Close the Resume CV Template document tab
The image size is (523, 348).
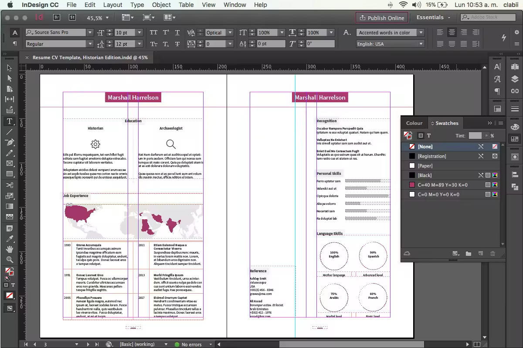(x=27, y=57)
